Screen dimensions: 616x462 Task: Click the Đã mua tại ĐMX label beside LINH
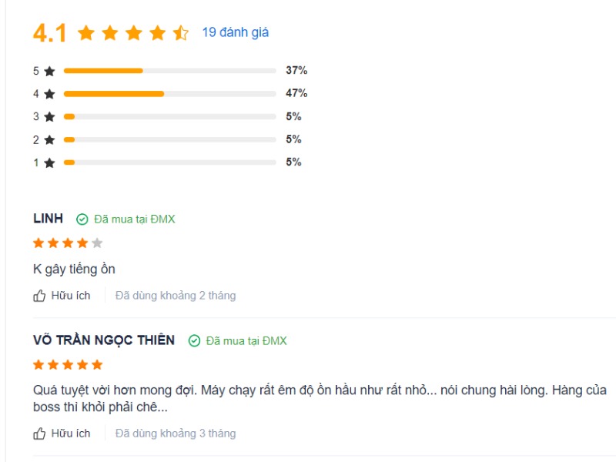pos(135,219)
